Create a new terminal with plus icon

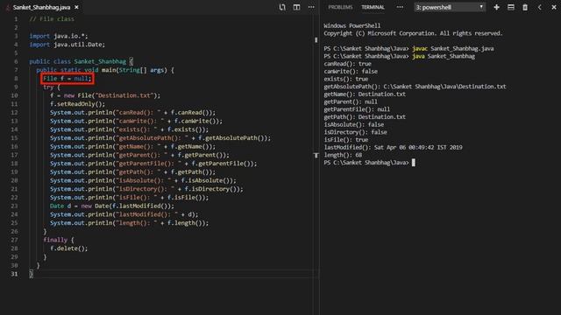(496, 7)
